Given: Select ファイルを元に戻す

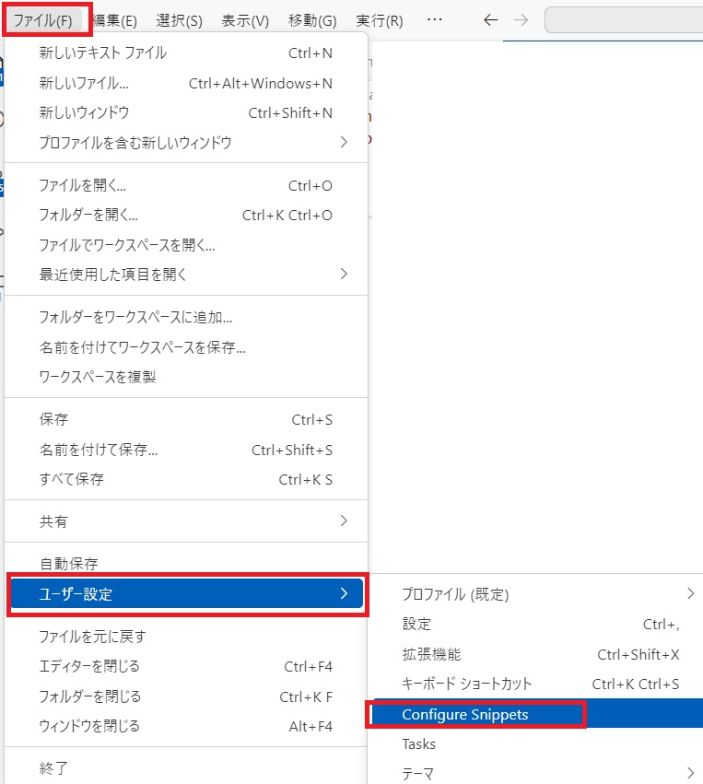Looking at the screenshot, I should (x=186, y=637).
